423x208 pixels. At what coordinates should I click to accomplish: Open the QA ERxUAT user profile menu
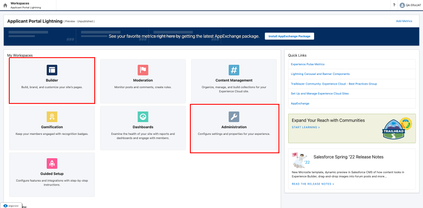point(408,5)
